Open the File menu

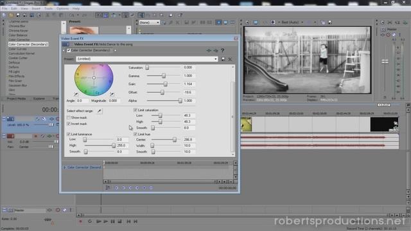pyautogui.click(x=4, y=8)
